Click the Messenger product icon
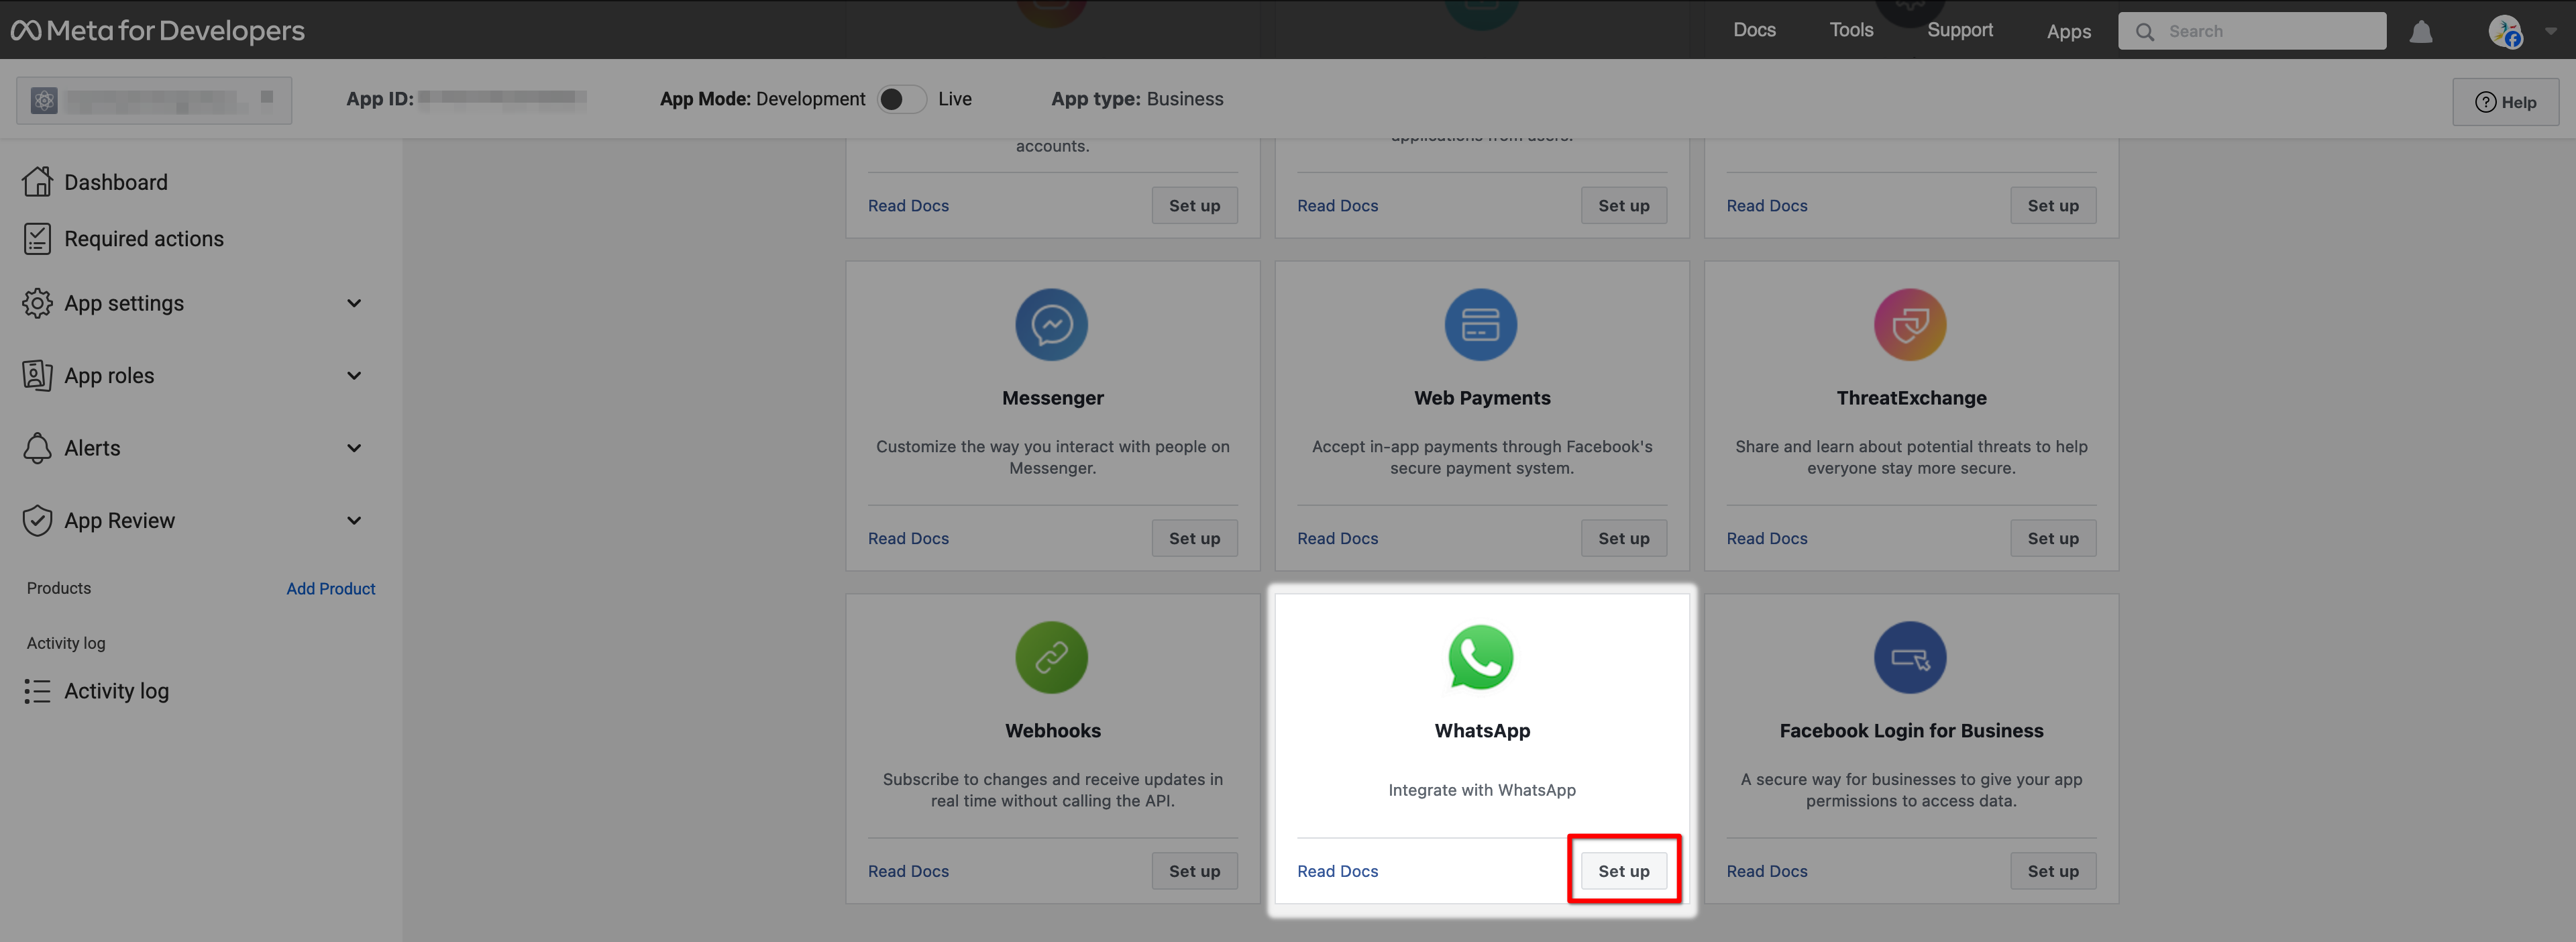 (1052, 325)
